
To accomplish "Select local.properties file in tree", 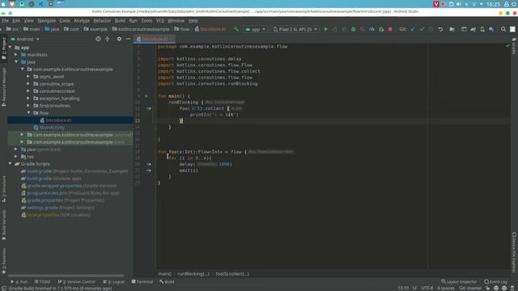I will click(56, 215).
